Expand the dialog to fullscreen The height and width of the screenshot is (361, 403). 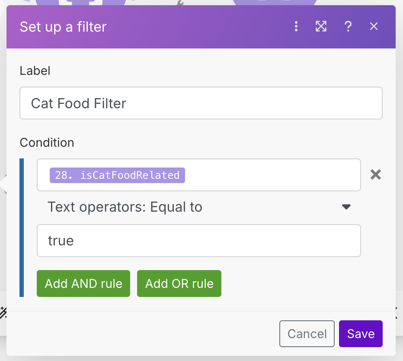[x=321, y=26]
